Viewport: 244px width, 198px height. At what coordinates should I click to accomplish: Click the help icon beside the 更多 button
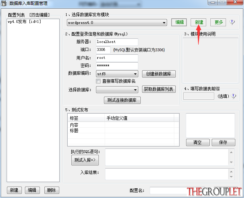tap(232, 22)
